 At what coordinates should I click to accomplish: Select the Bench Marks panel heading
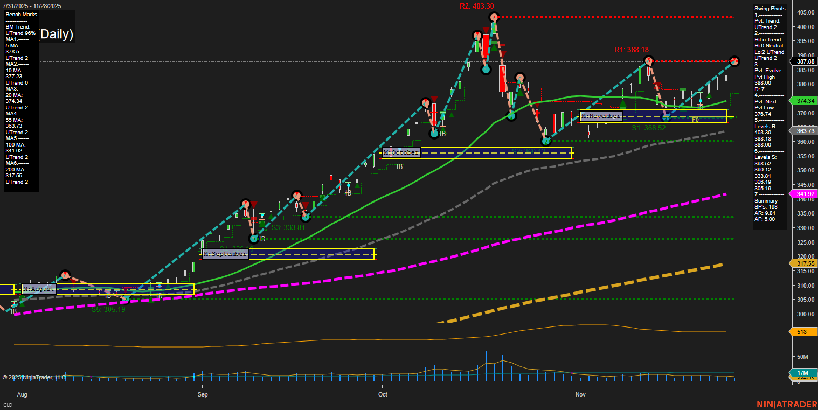22,15
